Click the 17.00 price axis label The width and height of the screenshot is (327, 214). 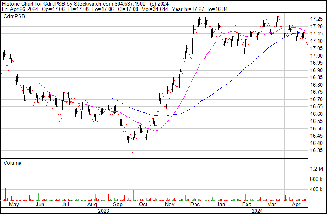pos(316,56)
